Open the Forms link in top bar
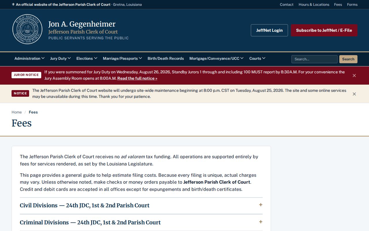369x231 pixels. coord(352,5)
